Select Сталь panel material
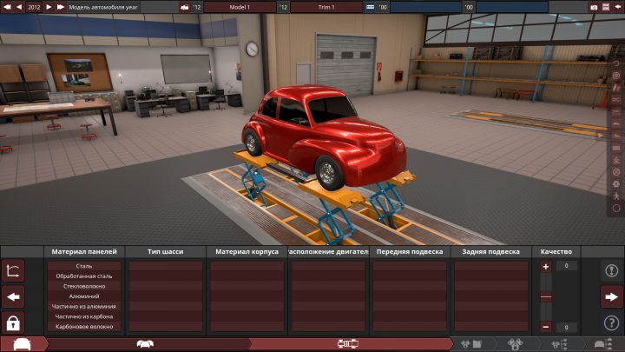Viewport: 625px width, 352px height. [84, 266]
